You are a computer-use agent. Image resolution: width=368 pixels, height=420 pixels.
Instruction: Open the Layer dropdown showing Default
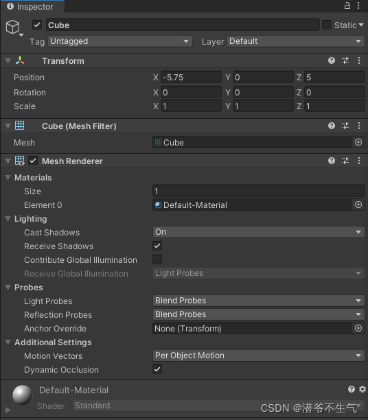tap(296, 41)
